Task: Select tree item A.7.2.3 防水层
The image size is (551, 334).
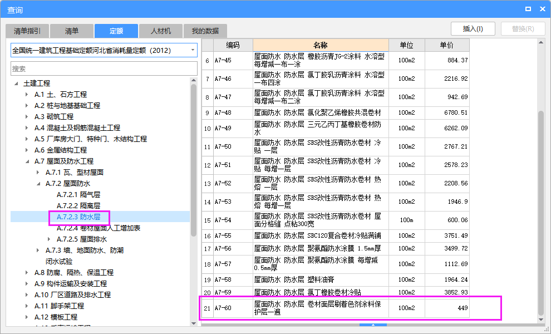Action: 78,217
